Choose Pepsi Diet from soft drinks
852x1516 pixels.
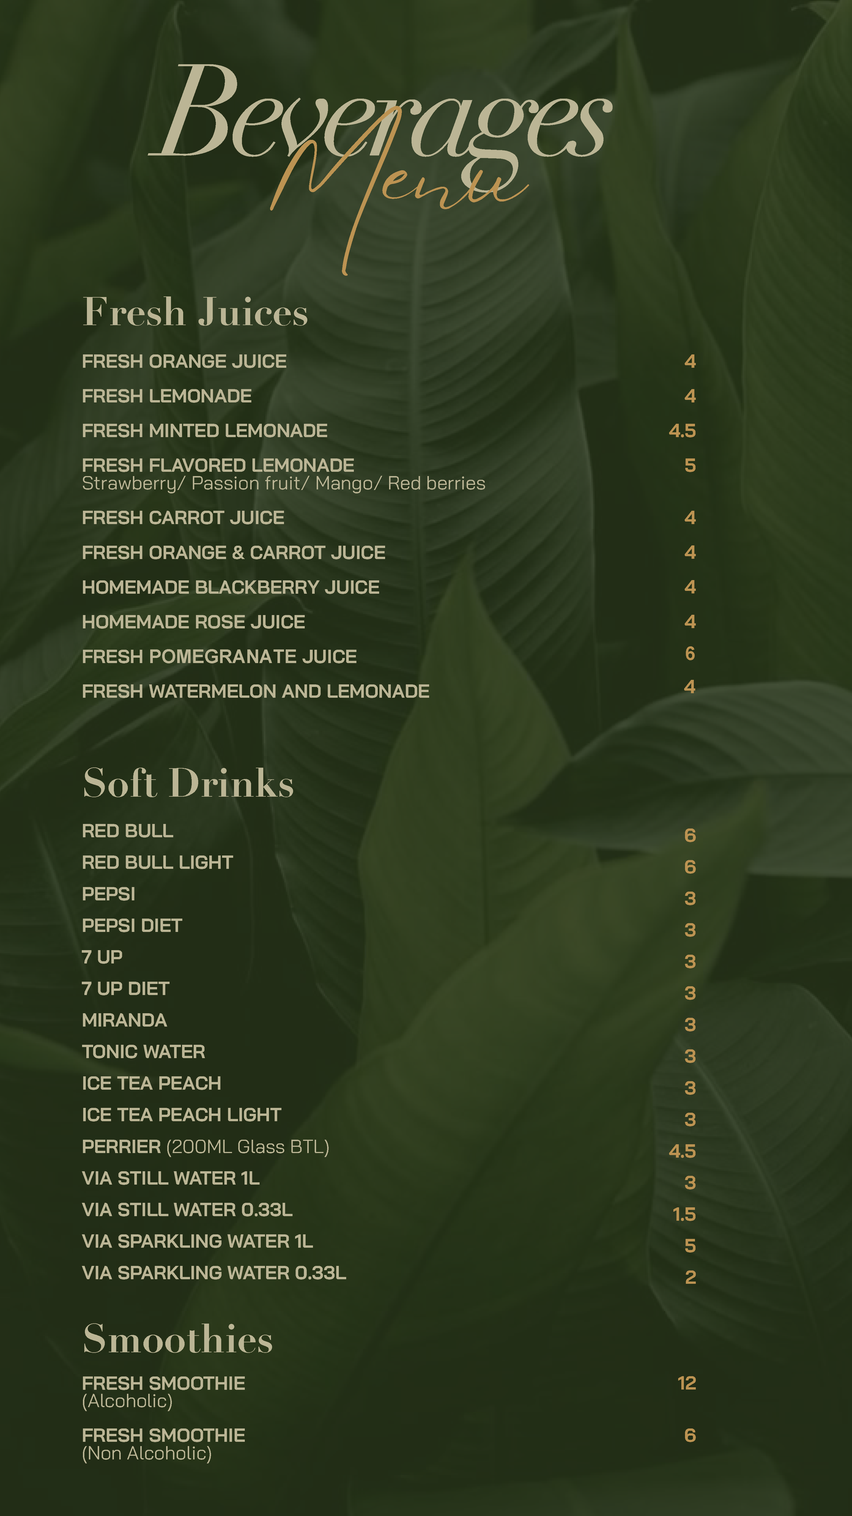(x=132, y=926)
